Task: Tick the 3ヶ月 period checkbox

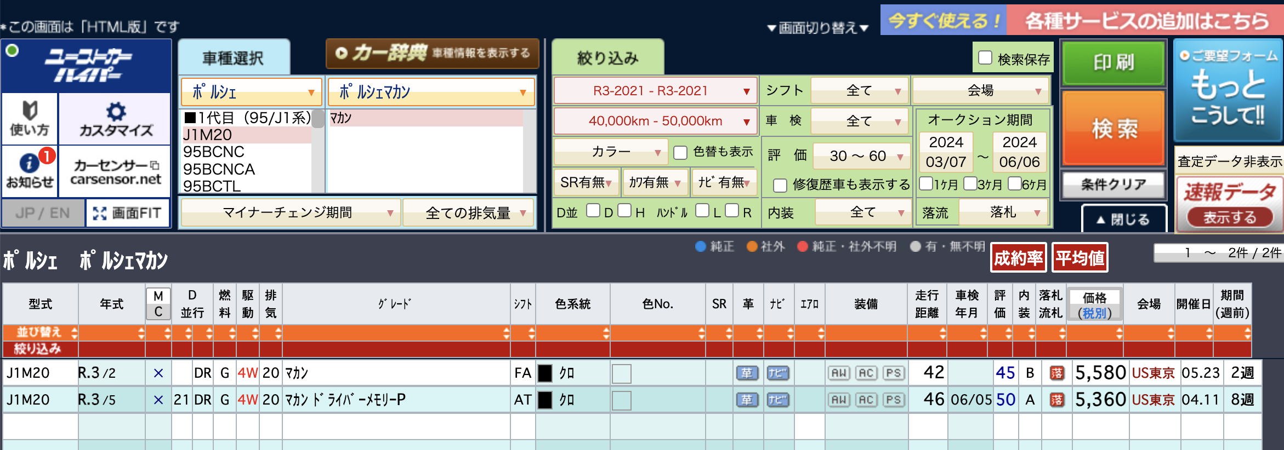Action: click(970, 183)
